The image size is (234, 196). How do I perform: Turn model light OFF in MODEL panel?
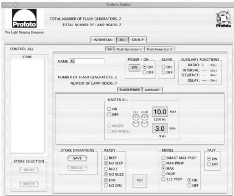(x=189, y=185)
